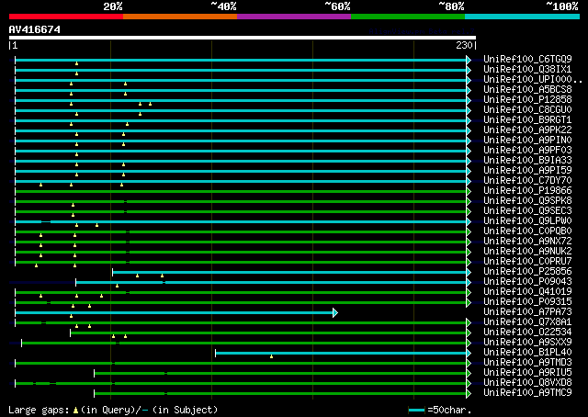Click the short blue P25856 alignment bar
588x417 pixels.
(x=289, y=272)
